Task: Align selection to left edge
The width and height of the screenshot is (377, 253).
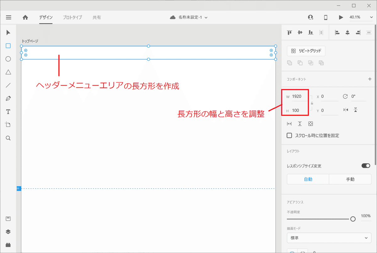Action: pyautogui.click(x=337, y=32)
